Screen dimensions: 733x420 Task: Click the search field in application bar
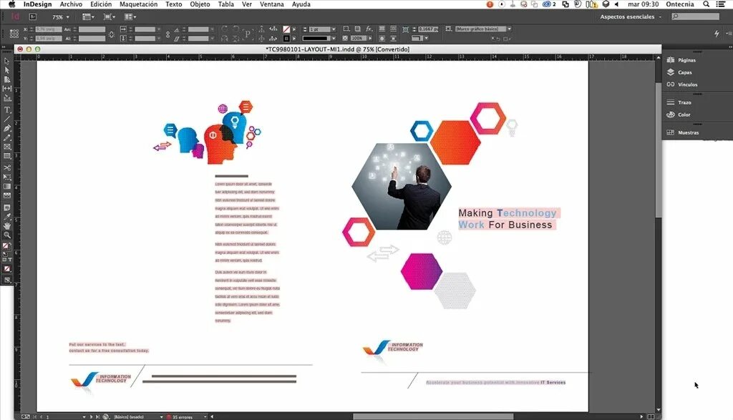[695, 17]
